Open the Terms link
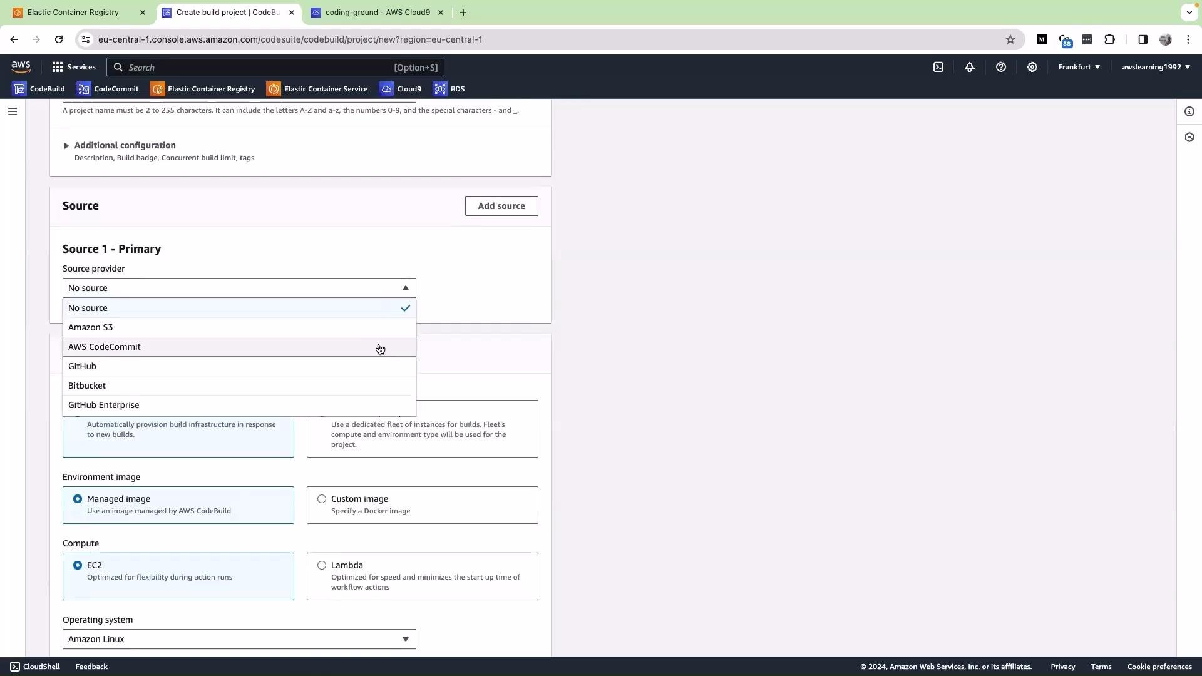1202x676 pixels. [1101, 667]
